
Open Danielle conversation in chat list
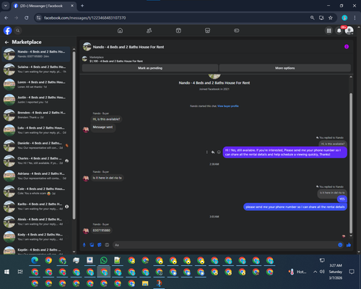[x=36, y=145]
